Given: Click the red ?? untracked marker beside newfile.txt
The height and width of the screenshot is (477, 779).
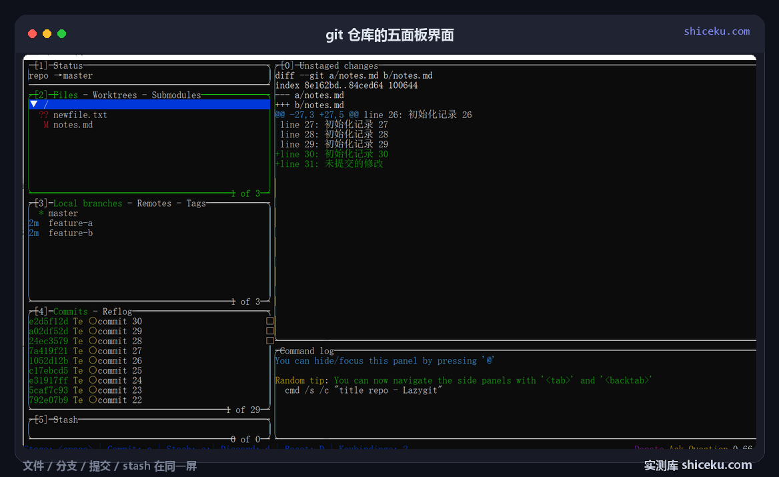Looking at the screenshot, I should pos(44,115).
